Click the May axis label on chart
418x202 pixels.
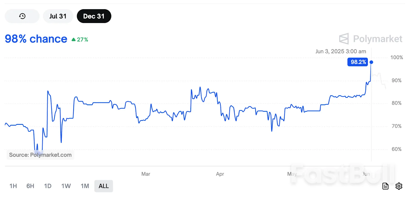click(x=292, y=174)
